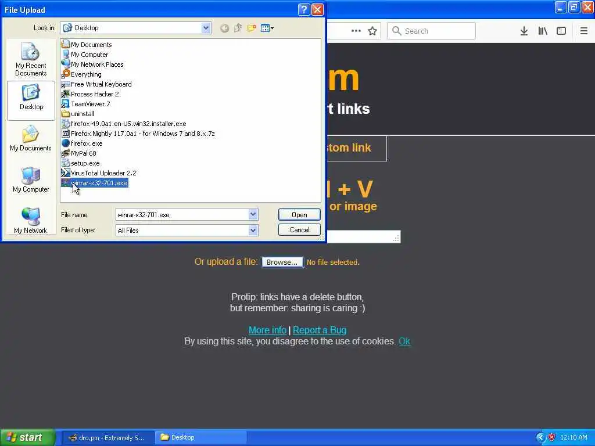Screen dimensions: 595x446
Task: Expand hidden system tray icons arrow
Action: point(540,438)
